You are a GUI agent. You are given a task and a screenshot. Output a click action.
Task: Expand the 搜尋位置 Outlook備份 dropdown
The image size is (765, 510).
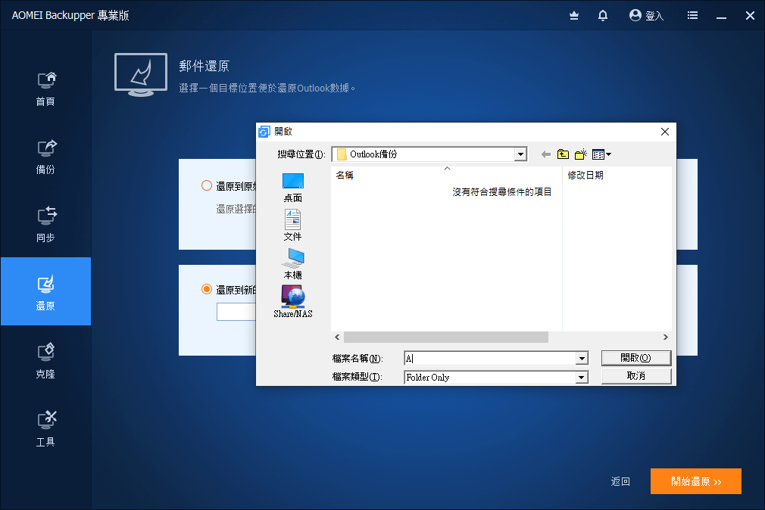coord(520,154)
